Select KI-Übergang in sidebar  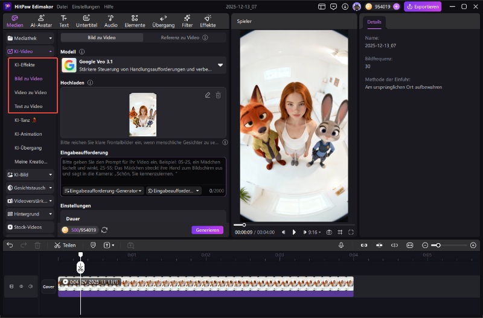(x=28, y=148)
